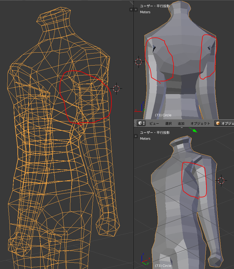Click the 3D cursor in top-right viewport
The image size is (234, 269).
pyautogui.click(x=138, y=62)
